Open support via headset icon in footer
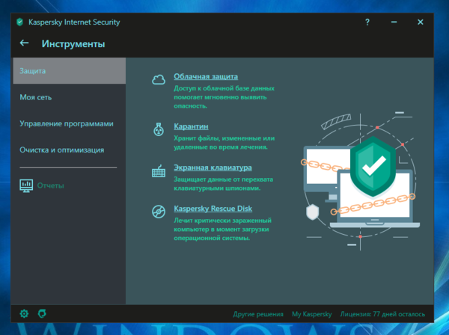449x335 pixels. click(42, 313)
